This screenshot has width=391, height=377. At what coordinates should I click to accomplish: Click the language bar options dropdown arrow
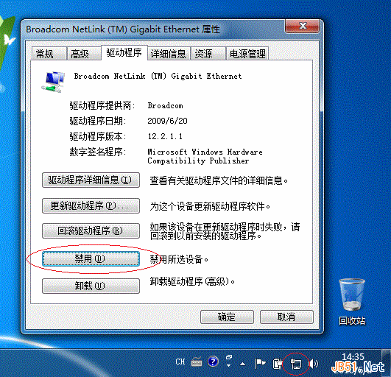coord(229,366)
